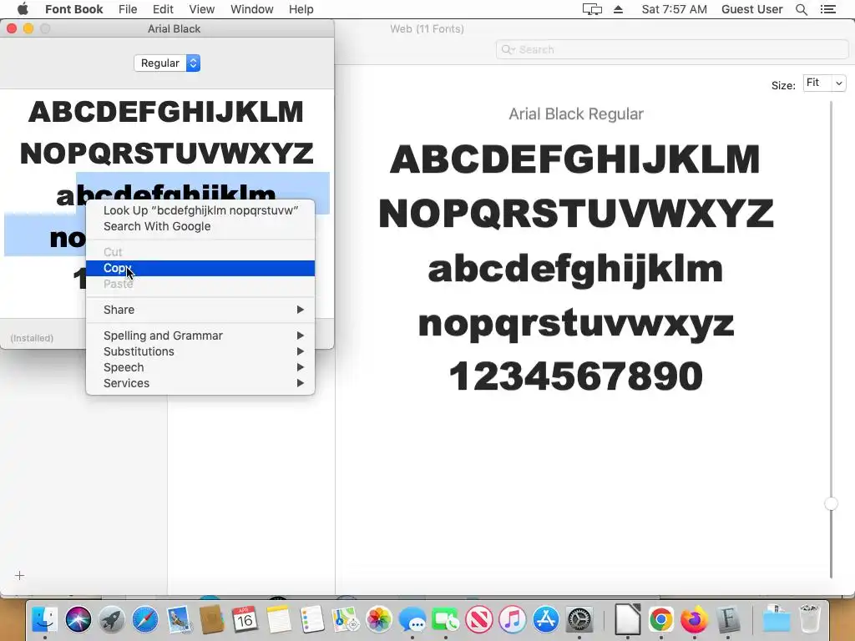Open Calendar icon showing 16

coord(245,620)
